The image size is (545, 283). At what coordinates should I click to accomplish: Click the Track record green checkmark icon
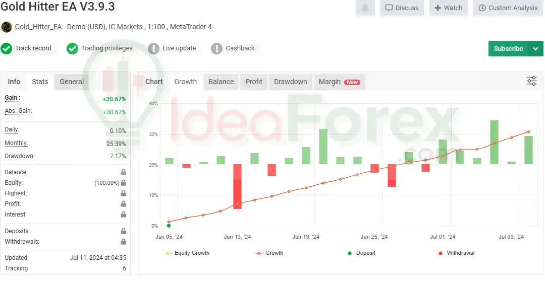coord(7,48)
